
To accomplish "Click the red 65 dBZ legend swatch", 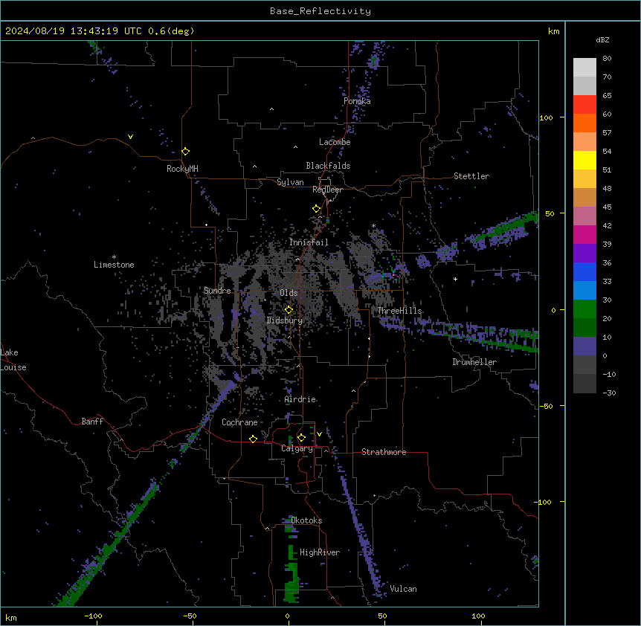I will (x=584, y=105).
